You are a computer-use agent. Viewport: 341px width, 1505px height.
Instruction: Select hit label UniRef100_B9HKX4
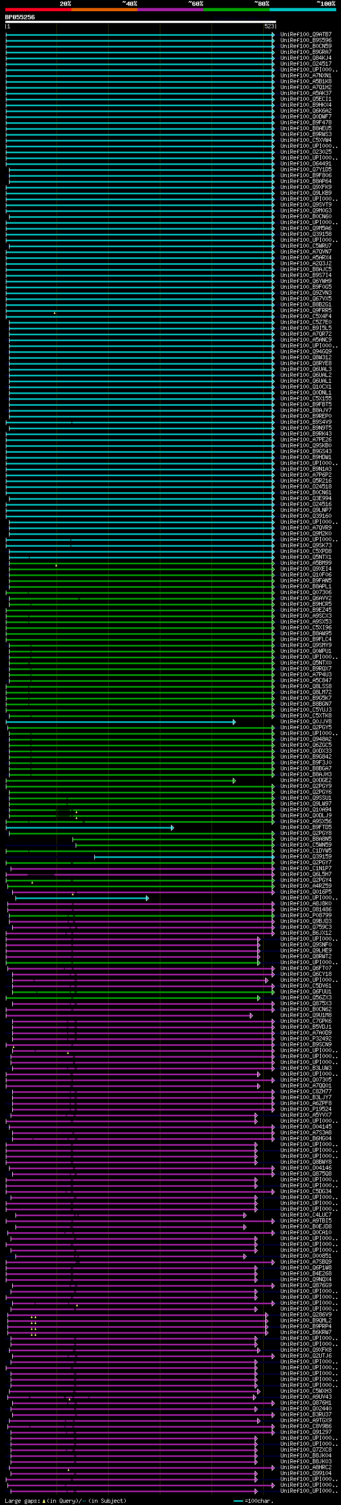(306, 105)
